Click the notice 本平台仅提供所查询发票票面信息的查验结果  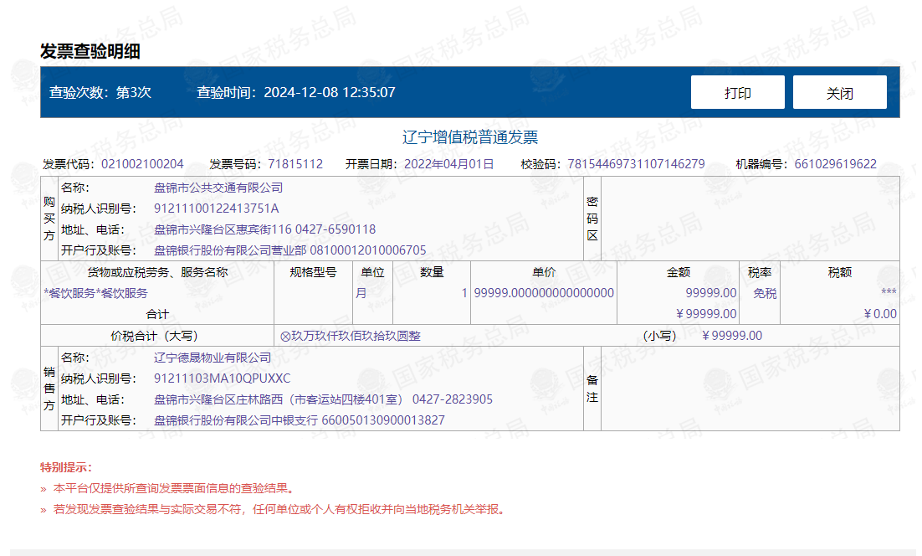tap(173, 488)
